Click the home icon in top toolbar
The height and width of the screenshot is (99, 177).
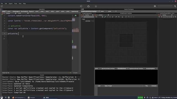click(88, 6)
